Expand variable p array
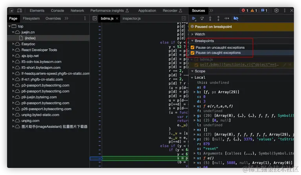Screen dimensions: 301x175 195,139
